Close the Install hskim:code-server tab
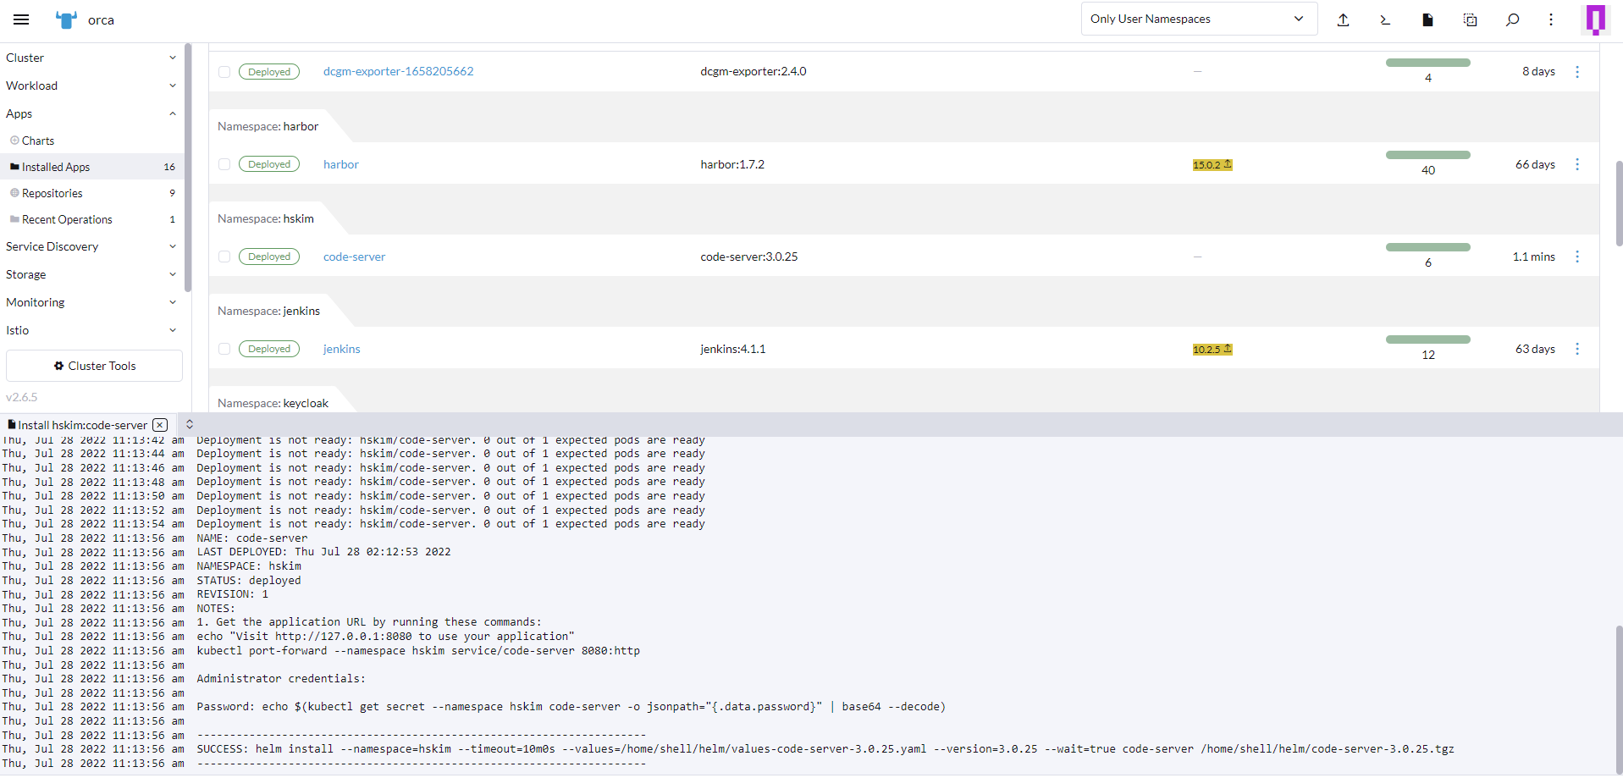Image resolution: width=1623 pixels, height=778 pixels. pyautogui.click(x=160, y=425)
